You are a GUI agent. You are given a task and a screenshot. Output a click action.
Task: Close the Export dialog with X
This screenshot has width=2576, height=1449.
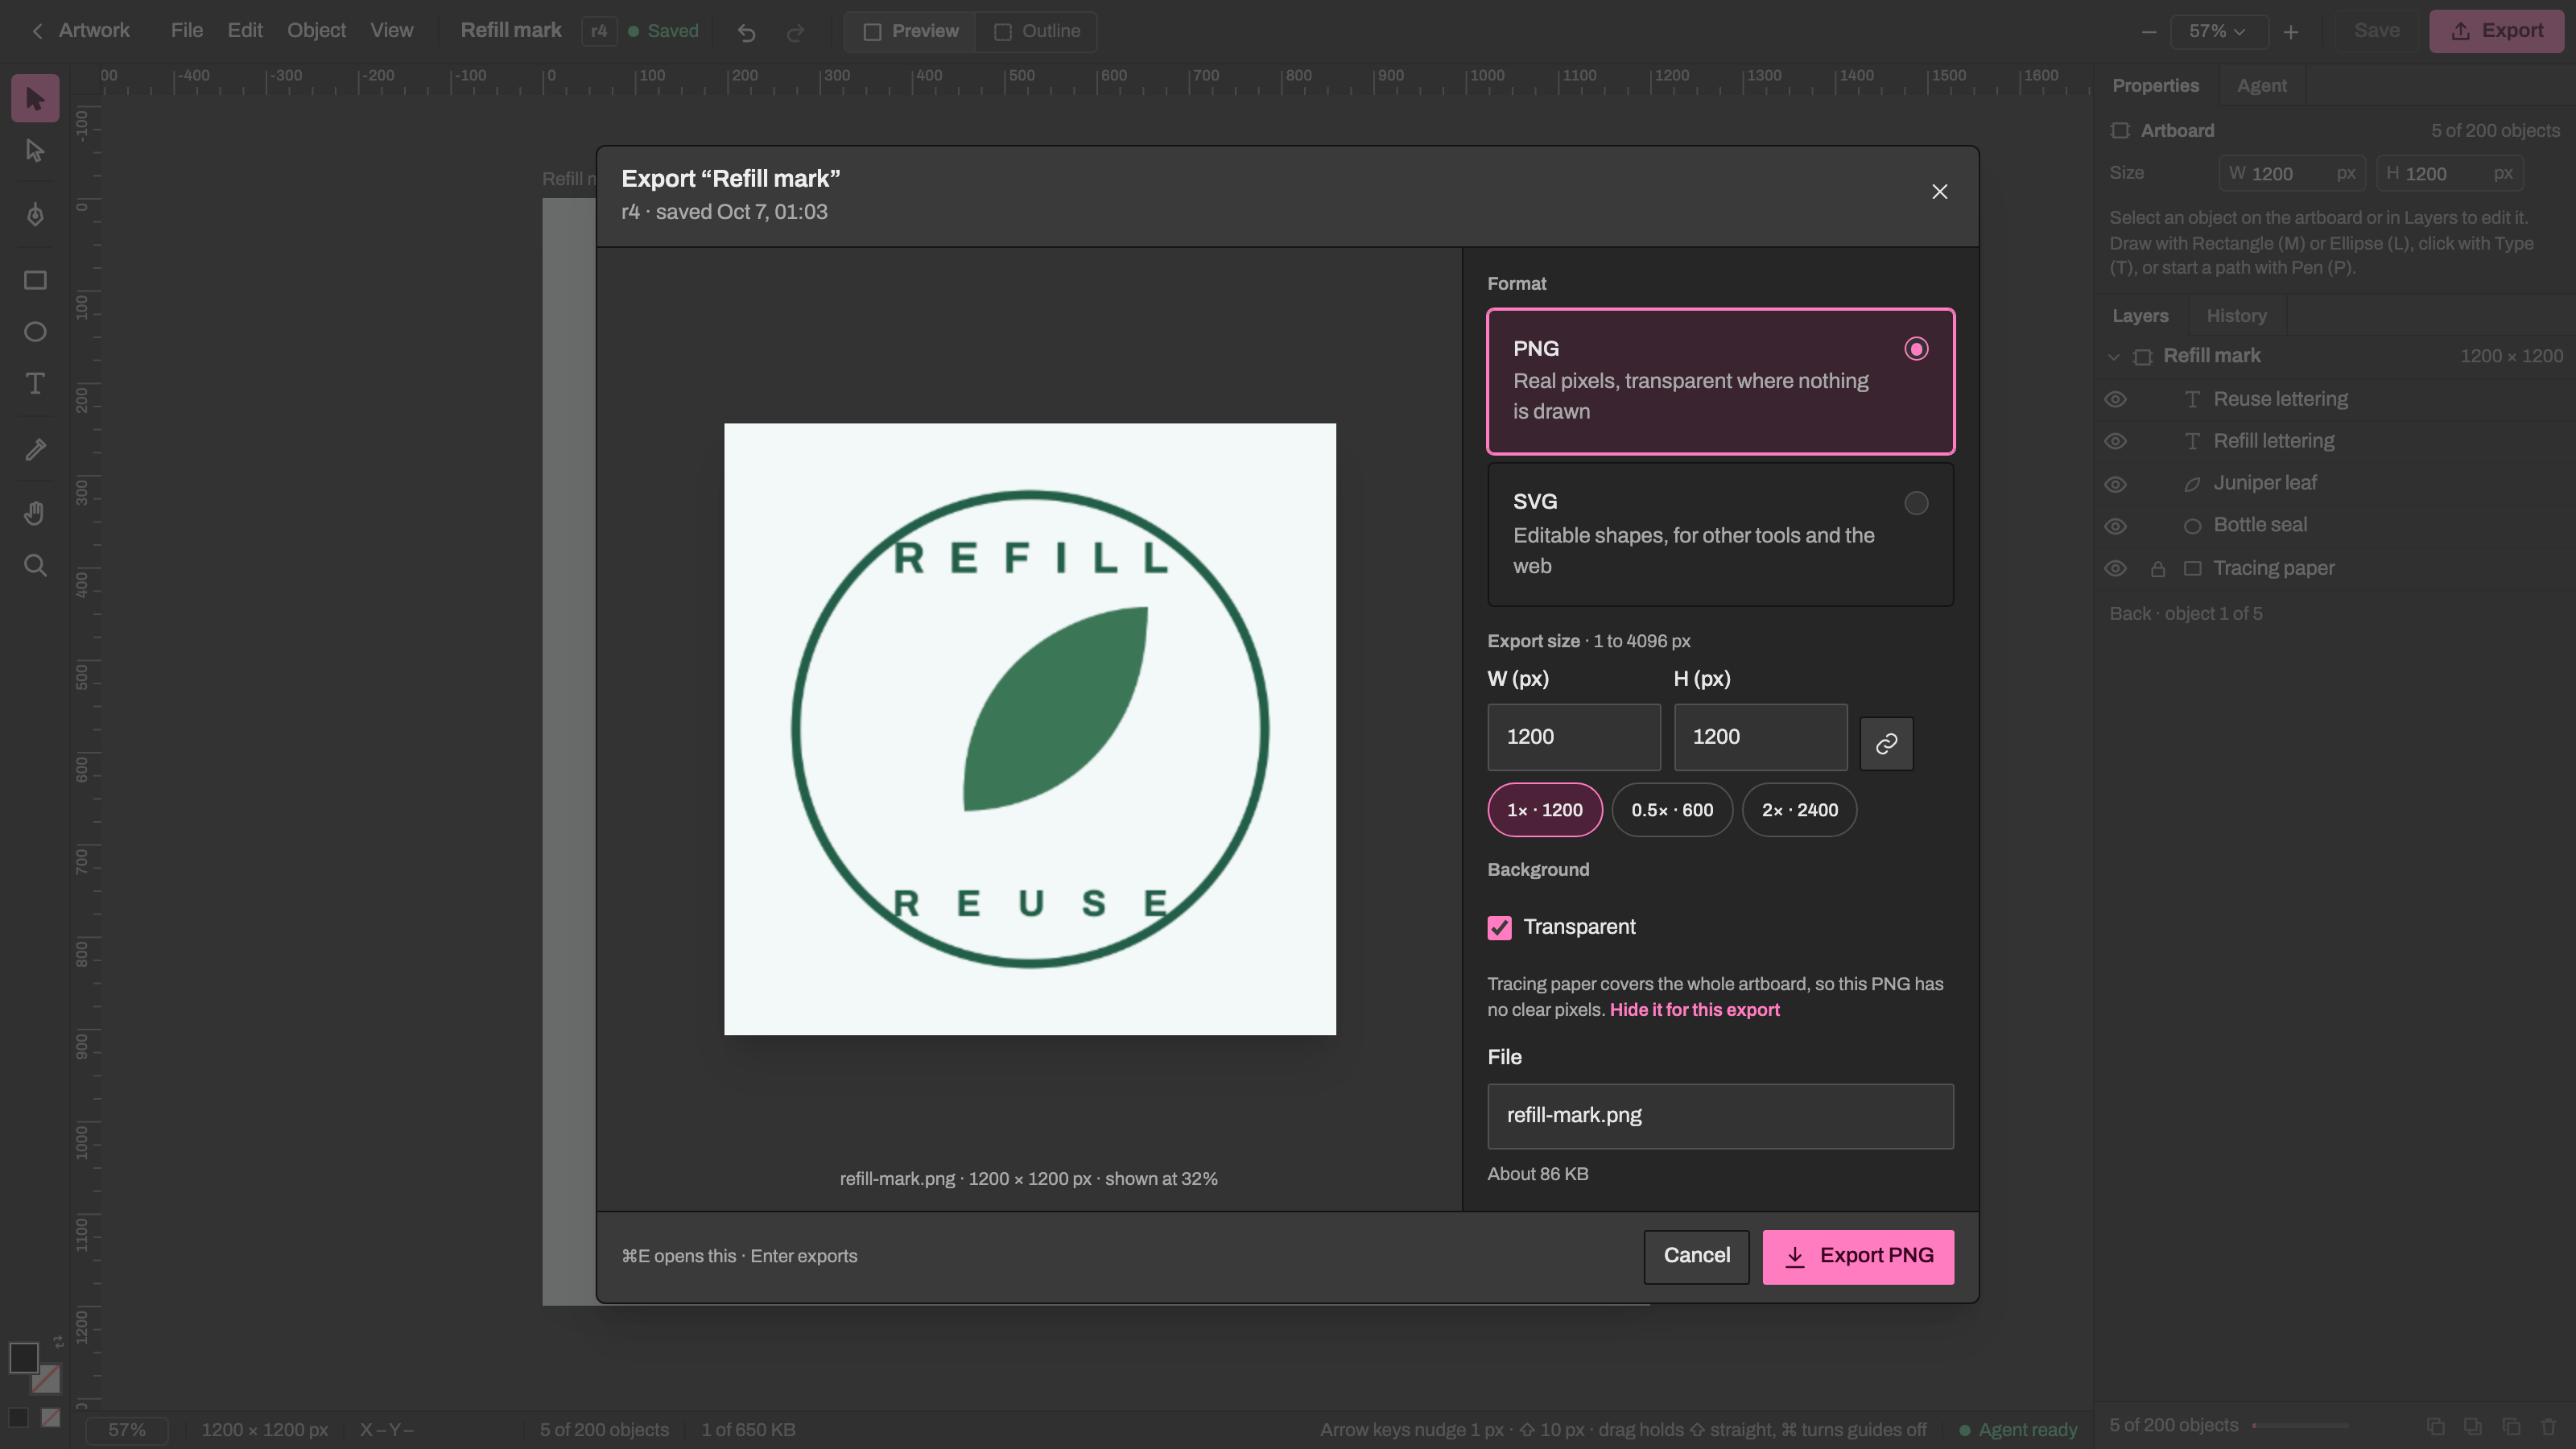[x=1939, y=192]
